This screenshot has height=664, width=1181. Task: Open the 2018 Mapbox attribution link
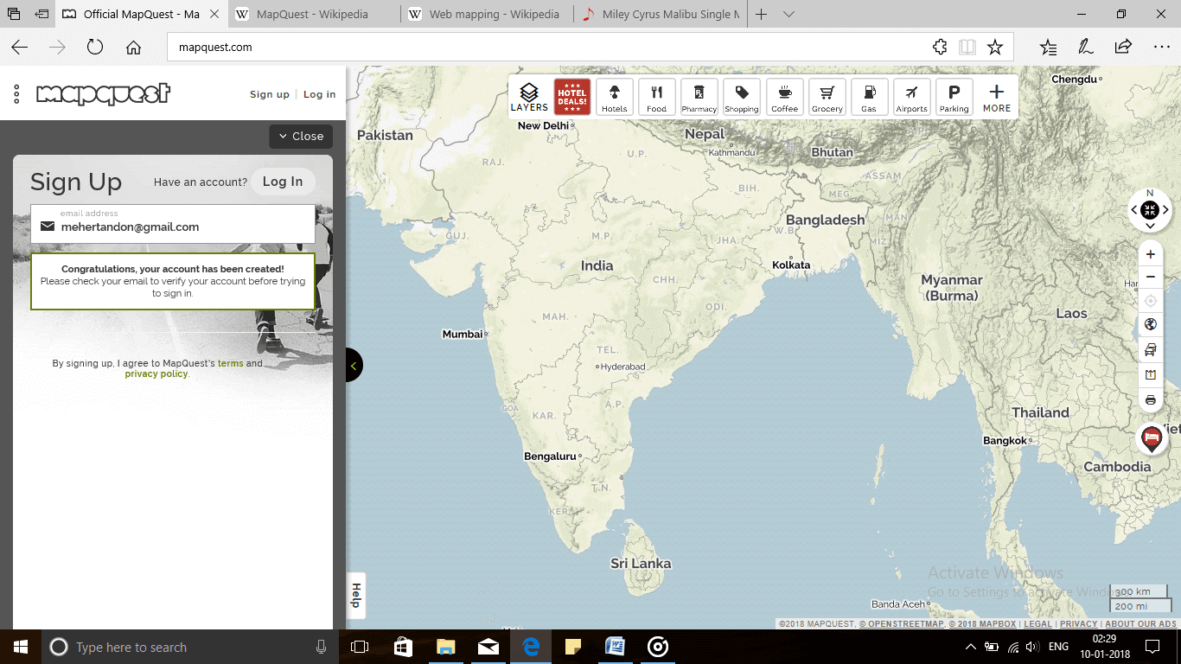982,623
